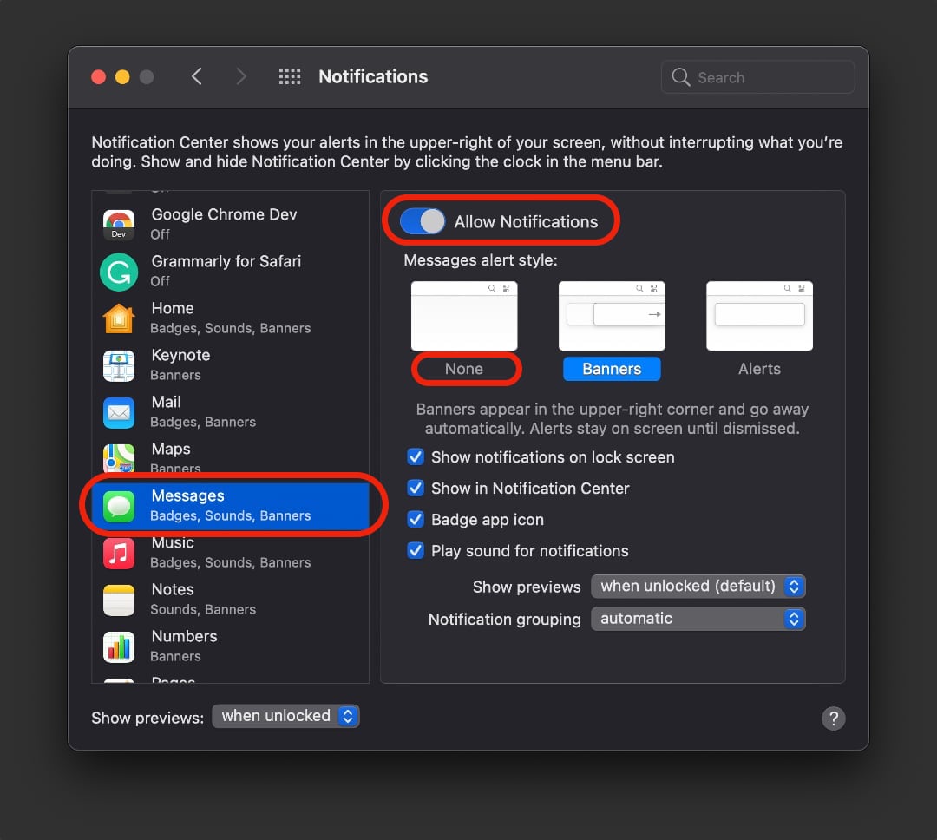
Task: Select the None alert style label
Action: pyautogui.click(x=463, y=369)
